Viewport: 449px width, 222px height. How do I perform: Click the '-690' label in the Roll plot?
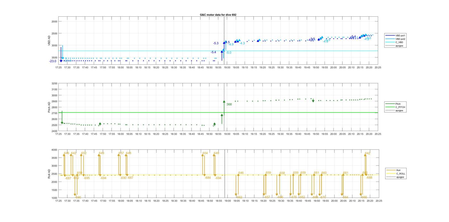[123, 177]
